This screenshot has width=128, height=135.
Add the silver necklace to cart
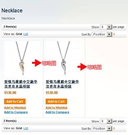[56, 102]
